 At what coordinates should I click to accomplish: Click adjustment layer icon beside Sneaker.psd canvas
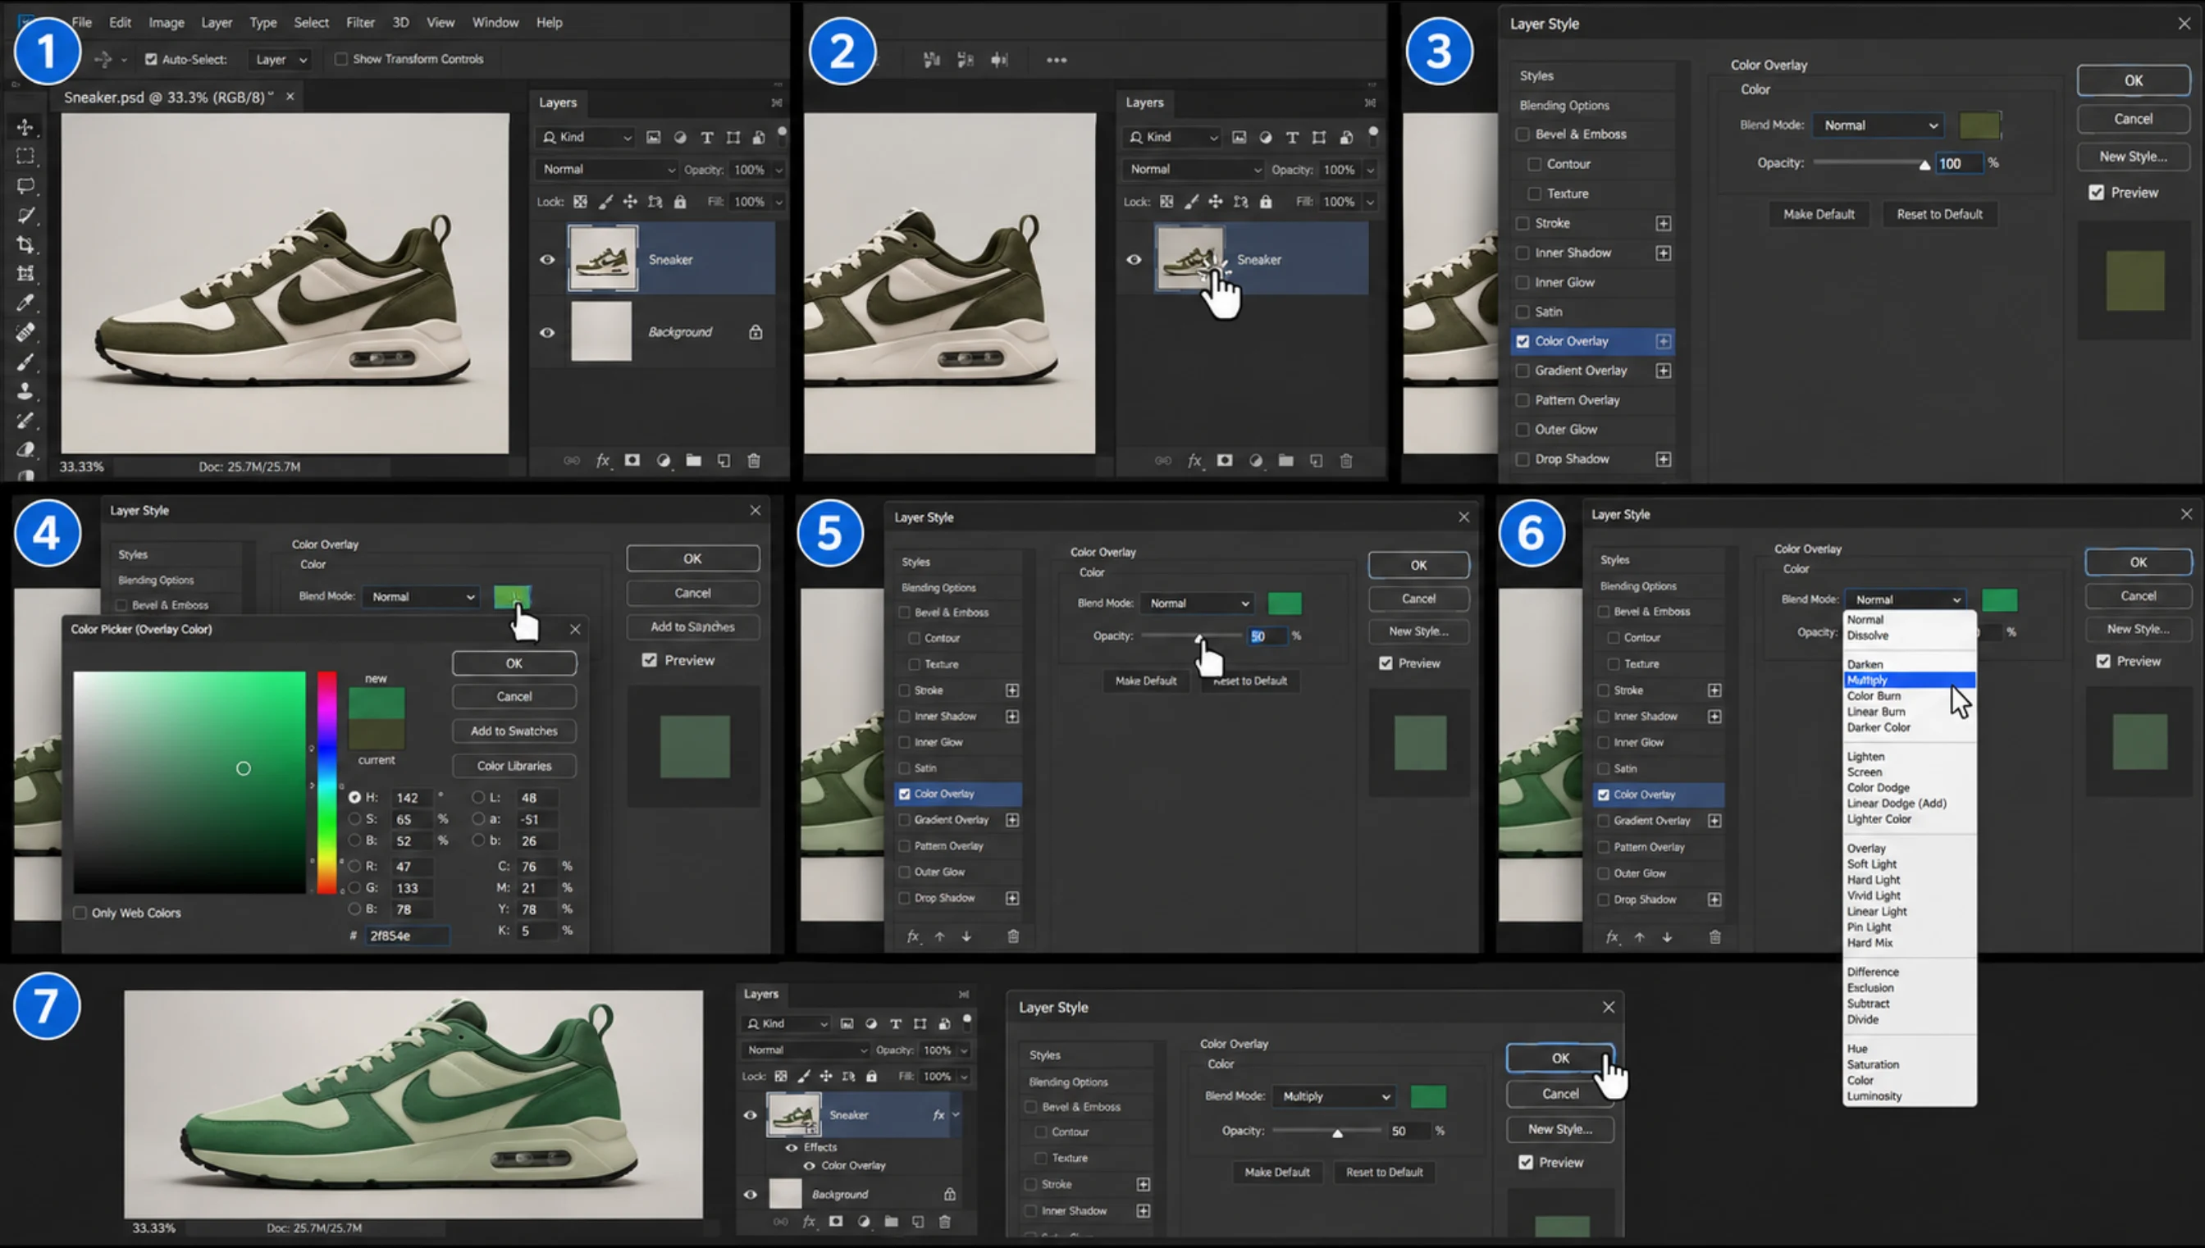tap(664, 461)
